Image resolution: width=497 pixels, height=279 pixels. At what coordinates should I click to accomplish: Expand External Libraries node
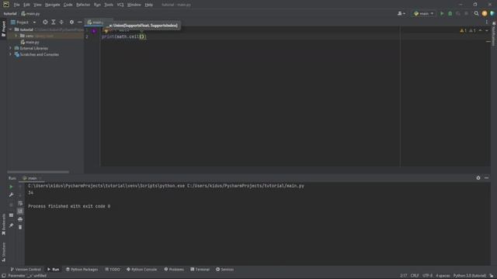coord(11,48)
